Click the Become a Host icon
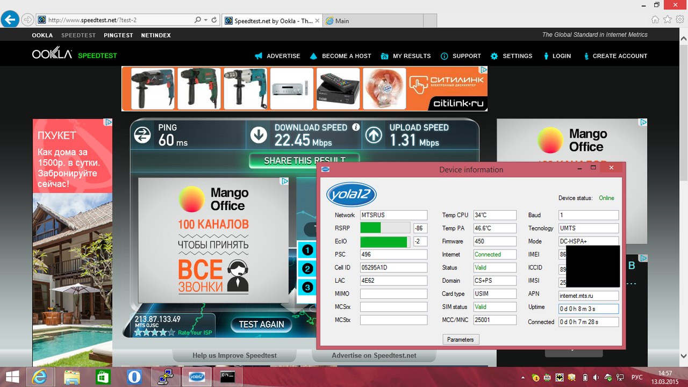688x387 pixels. (x=314, y=56)
